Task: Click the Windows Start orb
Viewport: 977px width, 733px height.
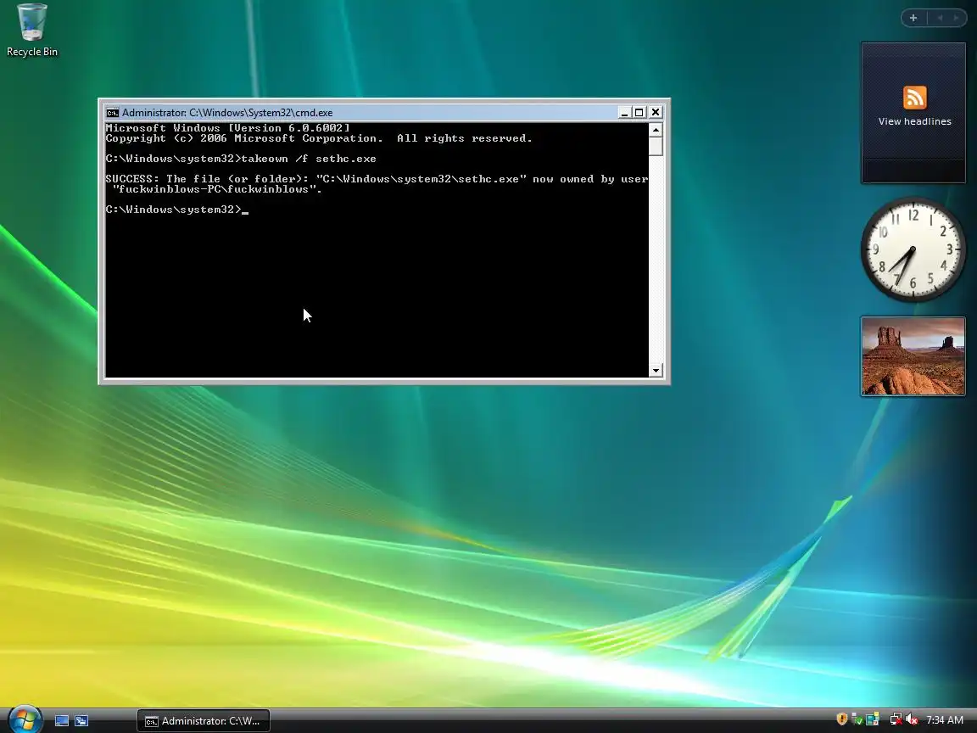Action: tap(25, 720)
